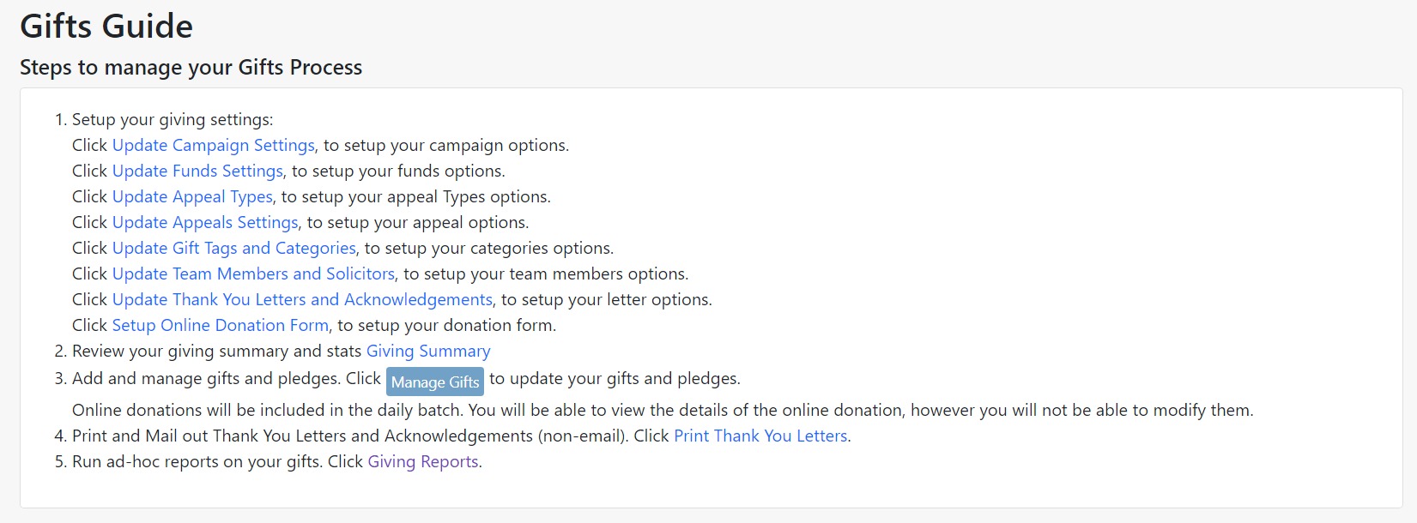Open the Giving Reports link
Viewport: 1417px width, 523px height.
[x=423, y=462]
